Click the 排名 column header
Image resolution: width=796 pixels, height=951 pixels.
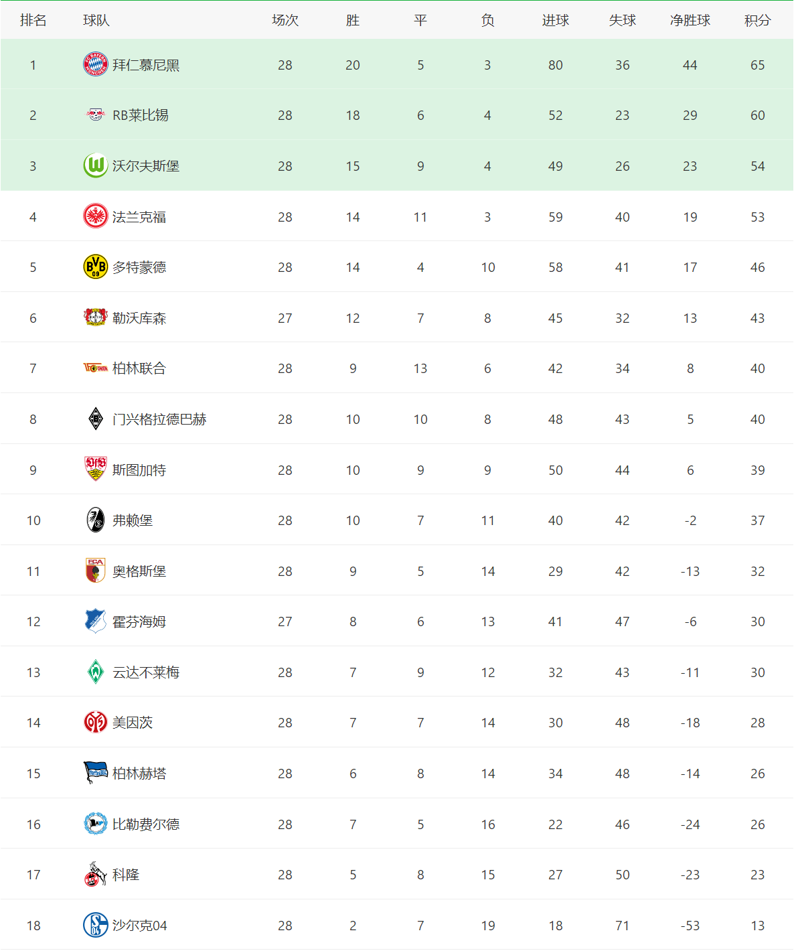pos(33,20)
